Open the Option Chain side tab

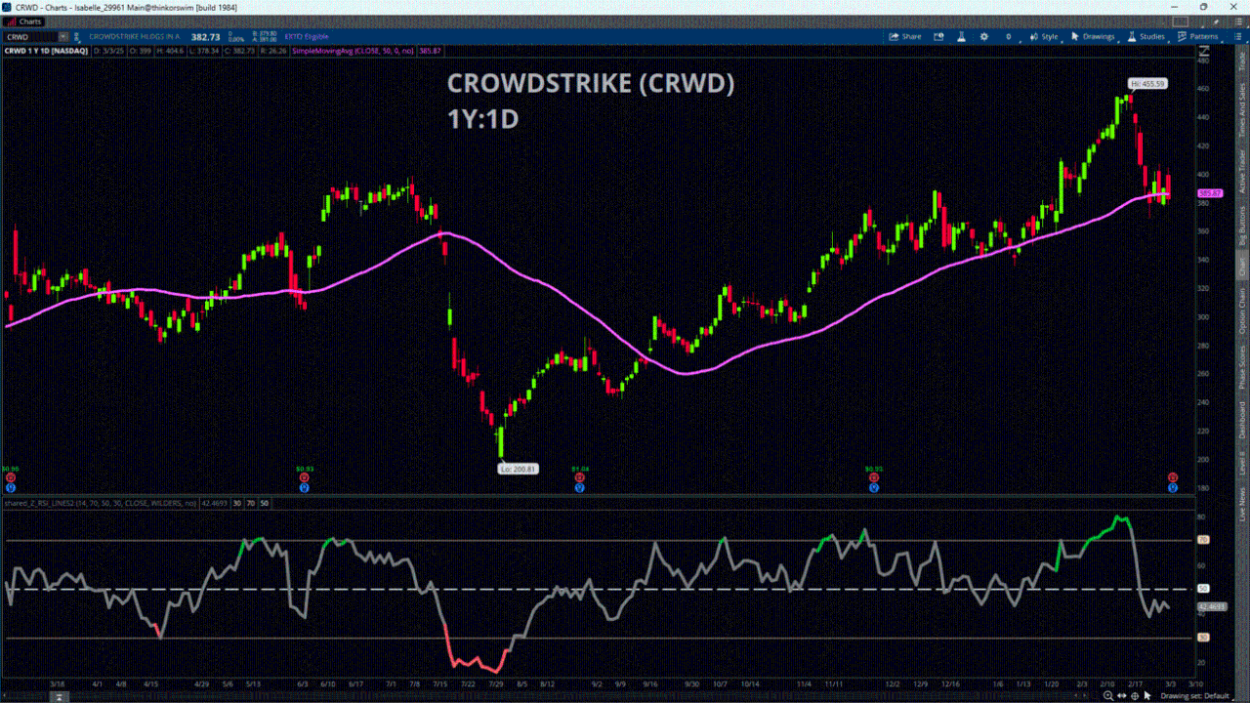pos(1242,312)
